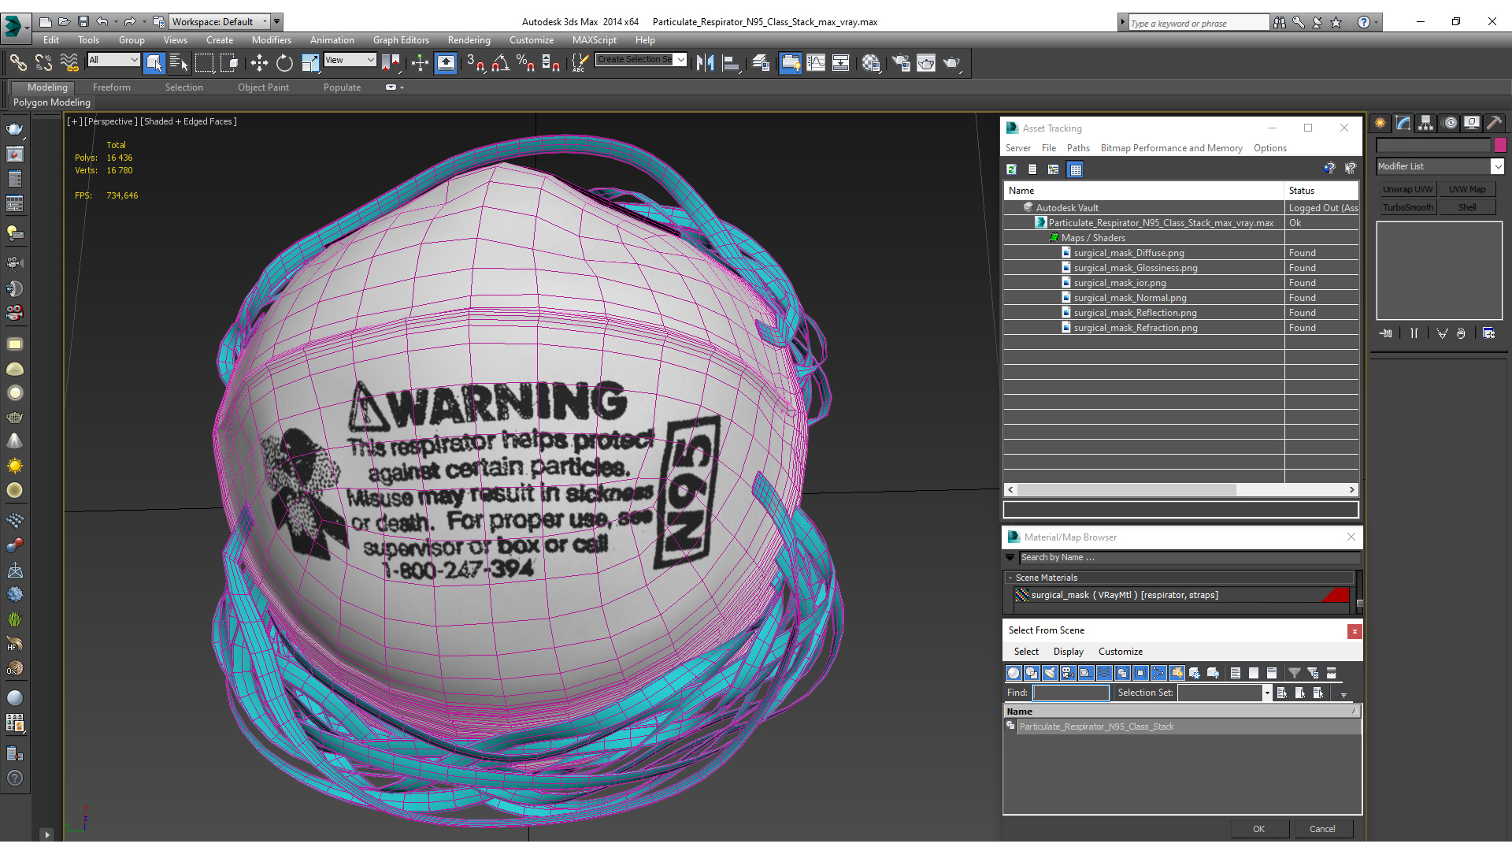Open the Manage Layers tool

(761, 63)
